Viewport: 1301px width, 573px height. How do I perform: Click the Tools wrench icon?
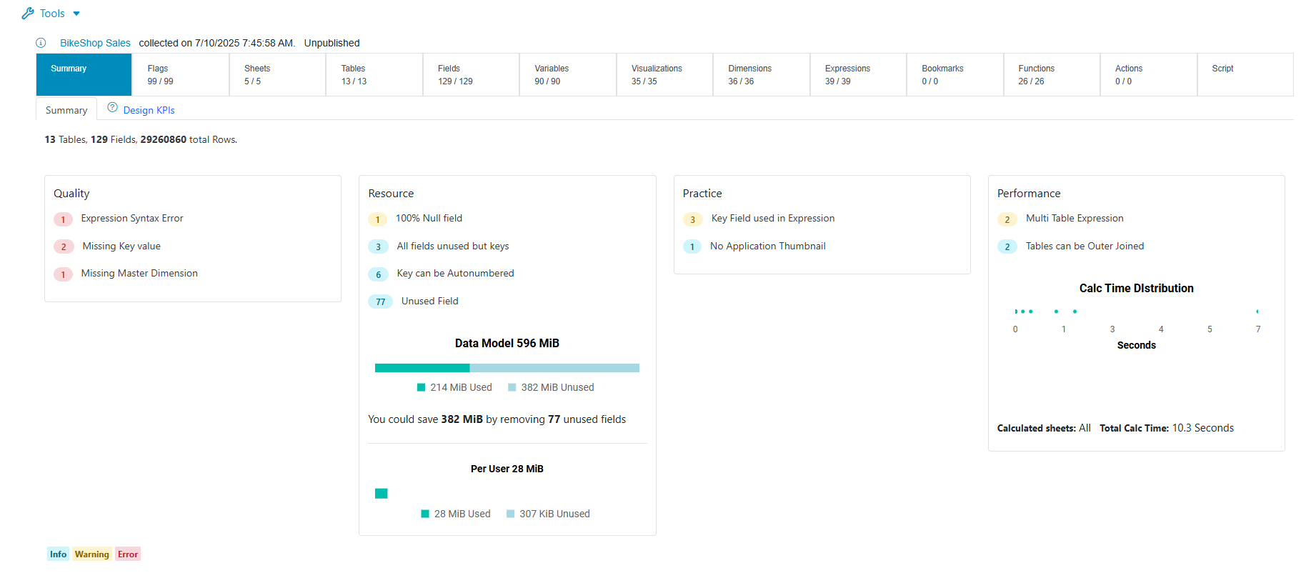28,14
